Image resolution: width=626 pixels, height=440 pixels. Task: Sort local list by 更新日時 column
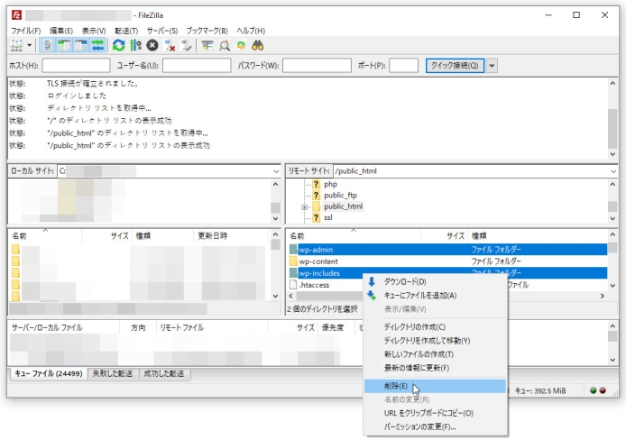click(231, 236)
